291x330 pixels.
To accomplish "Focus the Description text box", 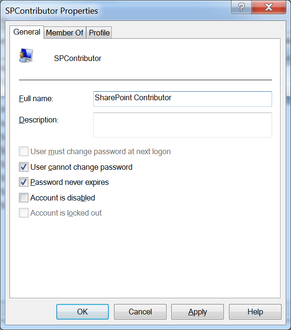I will (183, 125).
